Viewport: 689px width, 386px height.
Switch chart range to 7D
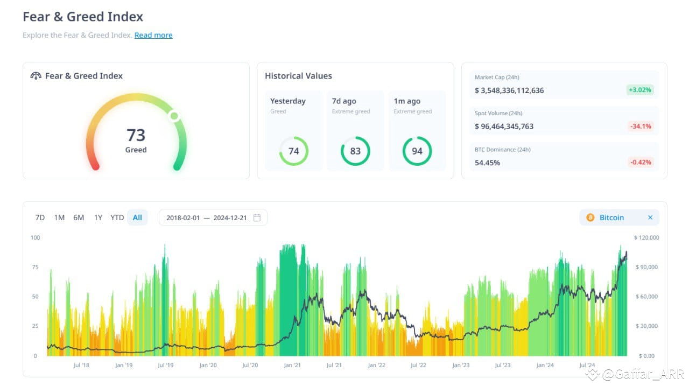40,217
